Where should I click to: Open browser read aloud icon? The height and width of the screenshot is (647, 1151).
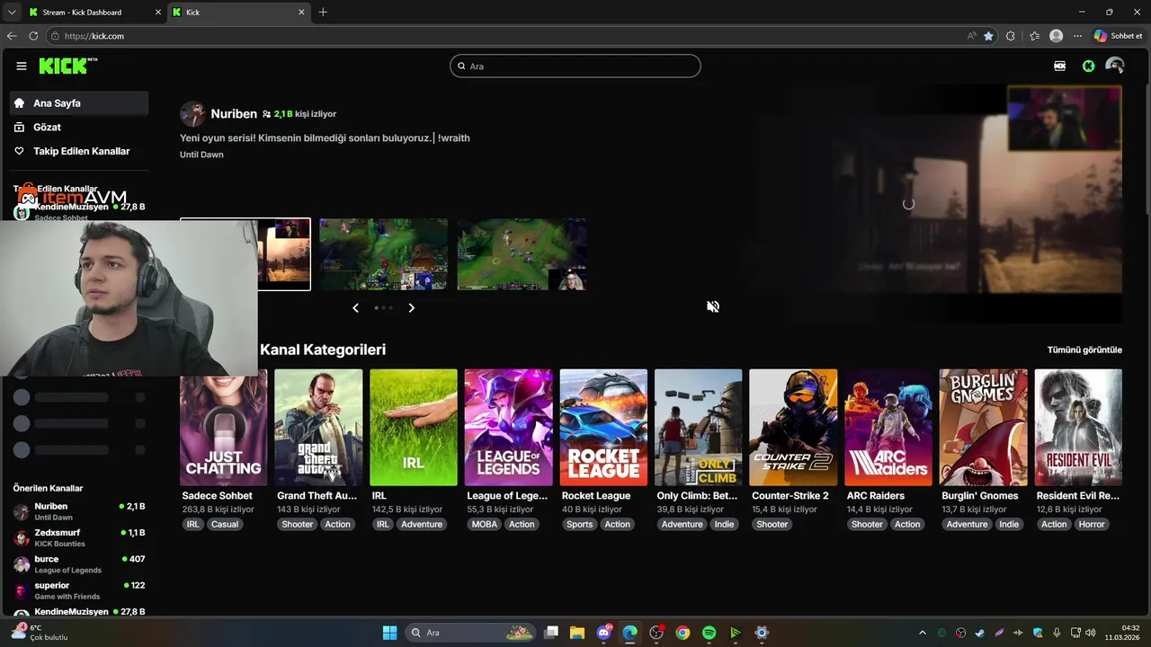tap(972, 36)
